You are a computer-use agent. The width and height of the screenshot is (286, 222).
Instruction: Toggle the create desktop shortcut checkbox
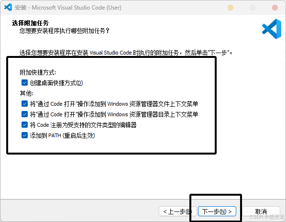(24, 83)
